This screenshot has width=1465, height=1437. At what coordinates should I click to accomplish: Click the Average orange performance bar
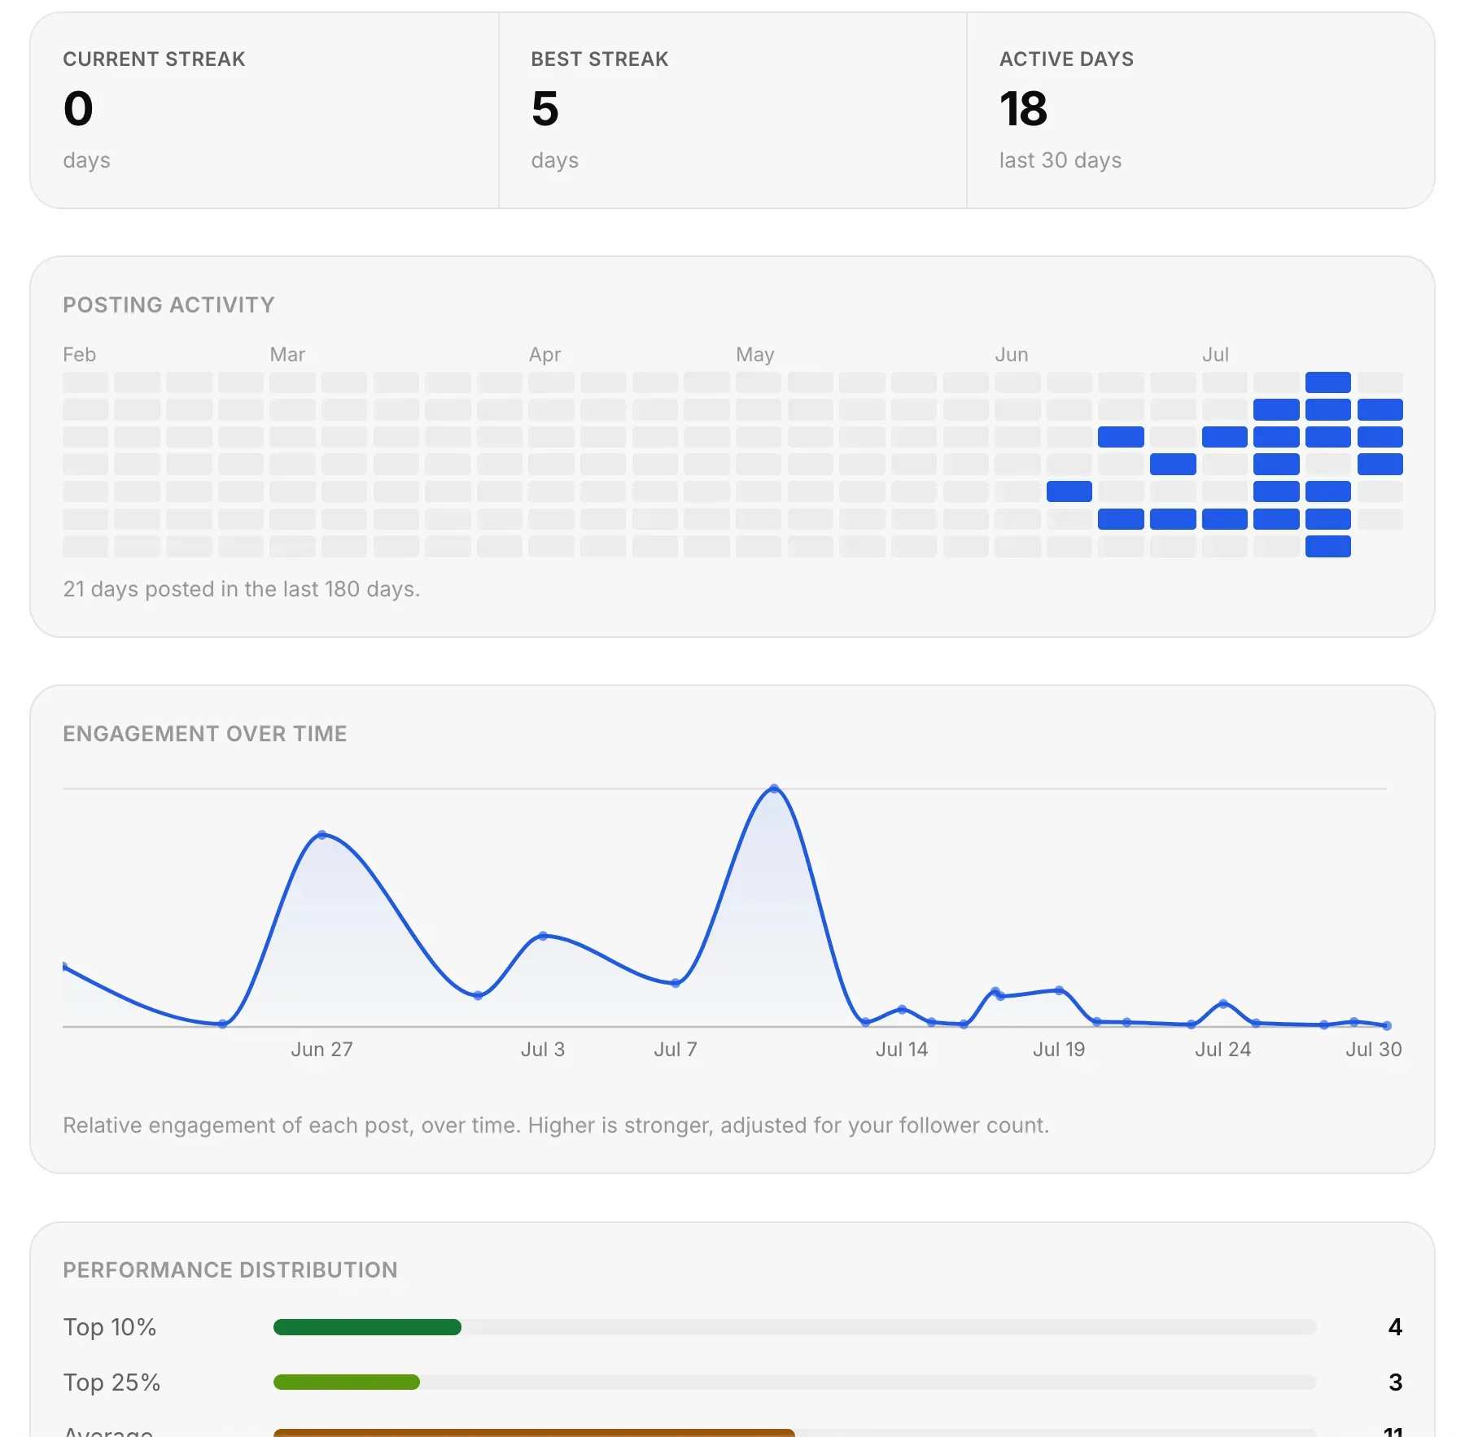[534, 1432]
